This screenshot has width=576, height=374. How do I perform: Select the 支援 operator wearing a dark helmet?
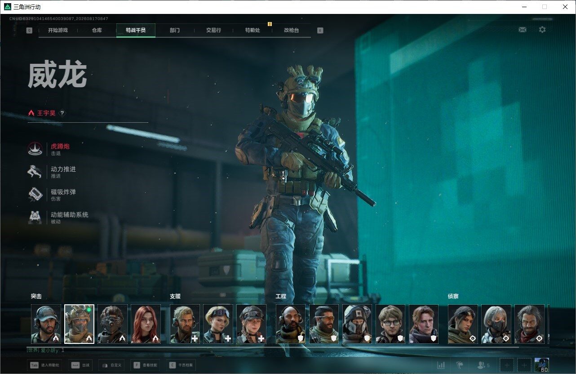click(251, 324)
